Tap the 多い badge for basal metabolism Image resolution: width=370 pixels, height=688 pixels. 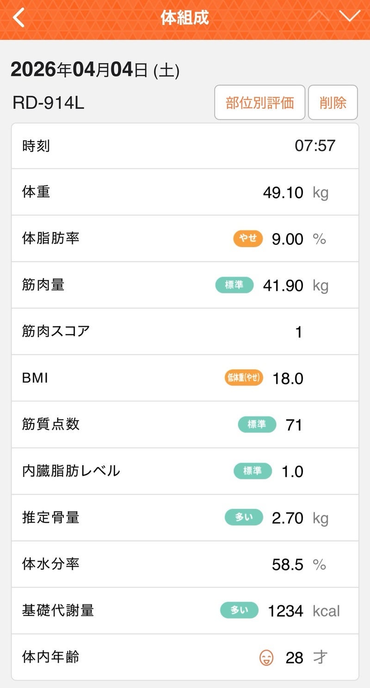(239, 610)
